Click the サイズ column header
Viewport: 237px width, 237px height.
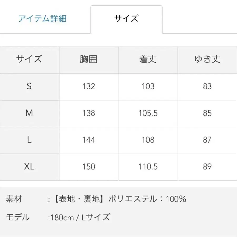(29, 60)
